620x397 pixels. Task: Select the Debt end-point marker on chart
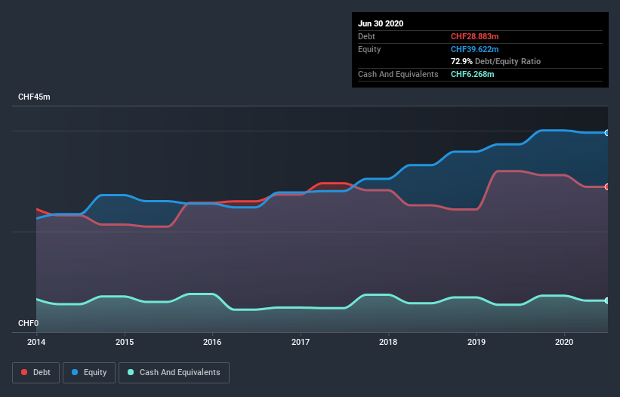click(606, 187)
